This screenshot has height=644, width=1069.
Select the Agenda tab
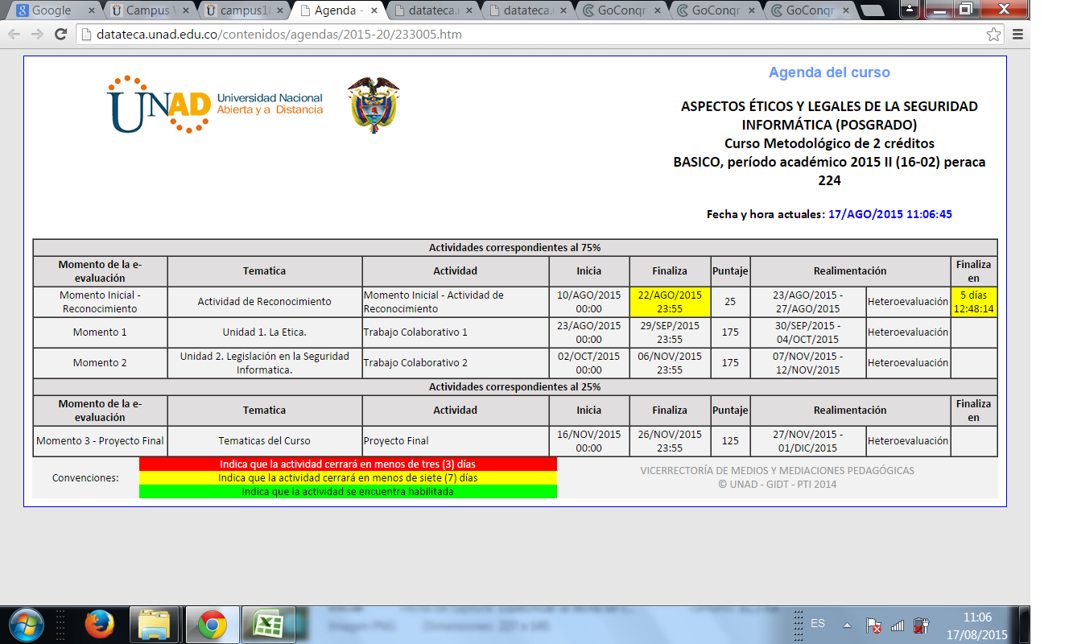click(338, 10)
